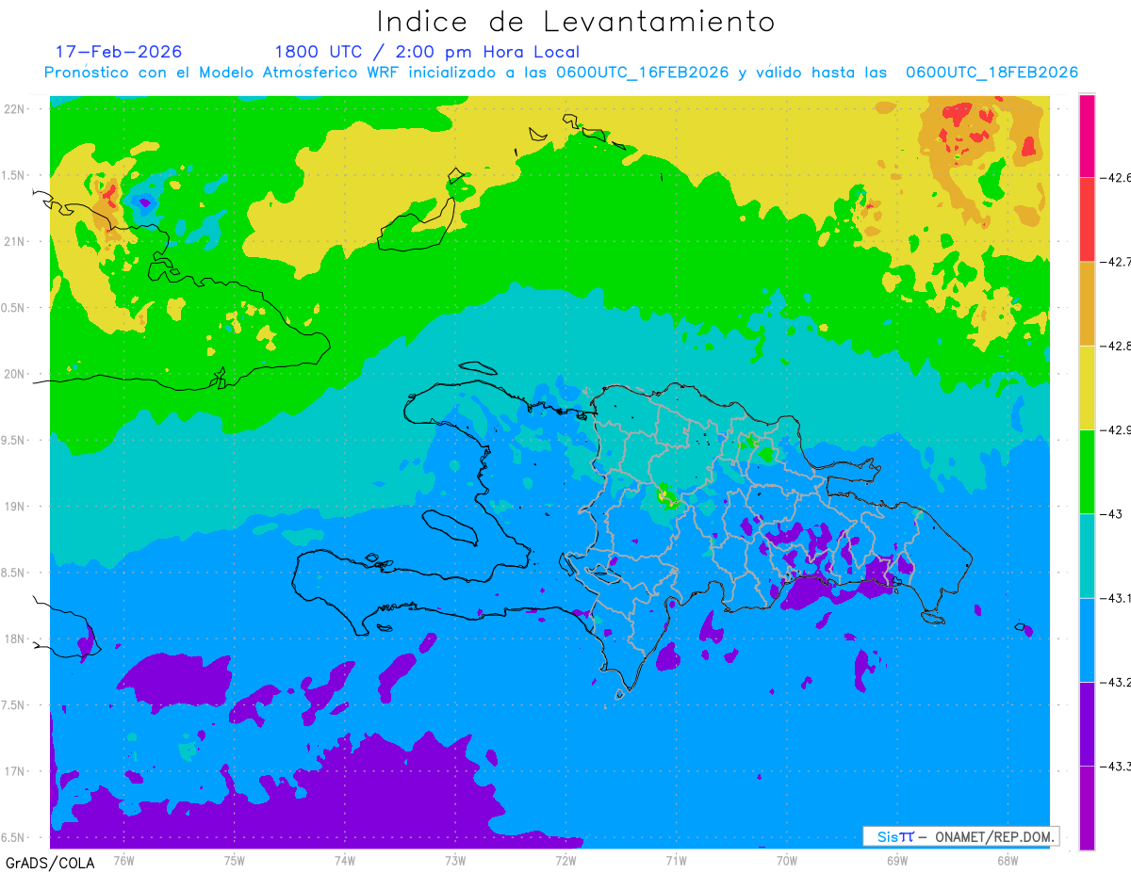Select the red legend swatch below -42.6
This screenshot has width=1131, height=873.
(x=1087, y=218)
